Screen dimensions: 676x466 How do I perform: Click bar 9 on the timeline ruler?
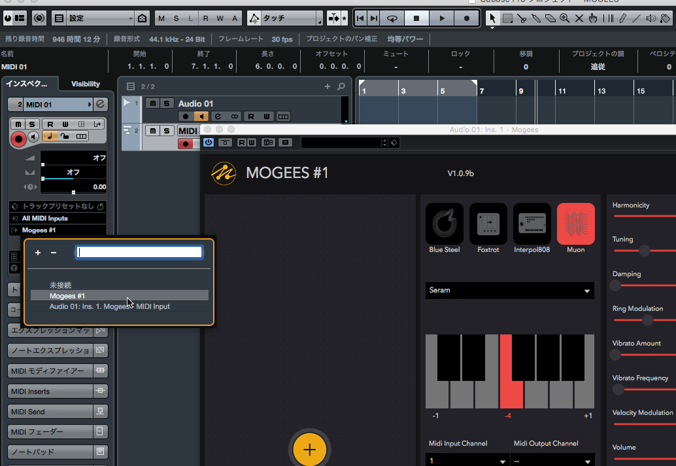tap(521, 91)
